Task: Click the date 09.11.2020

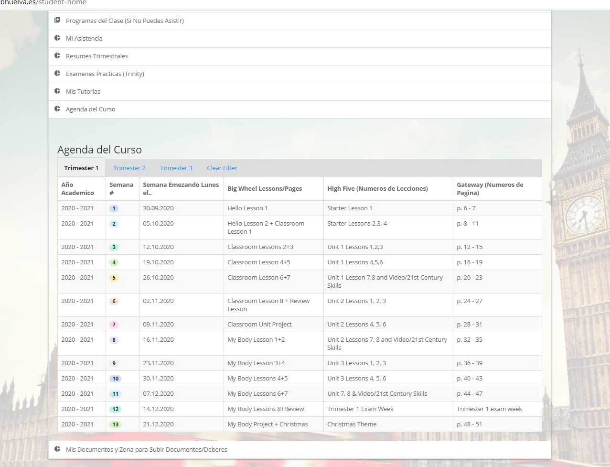Action: (x=158, y=325)
